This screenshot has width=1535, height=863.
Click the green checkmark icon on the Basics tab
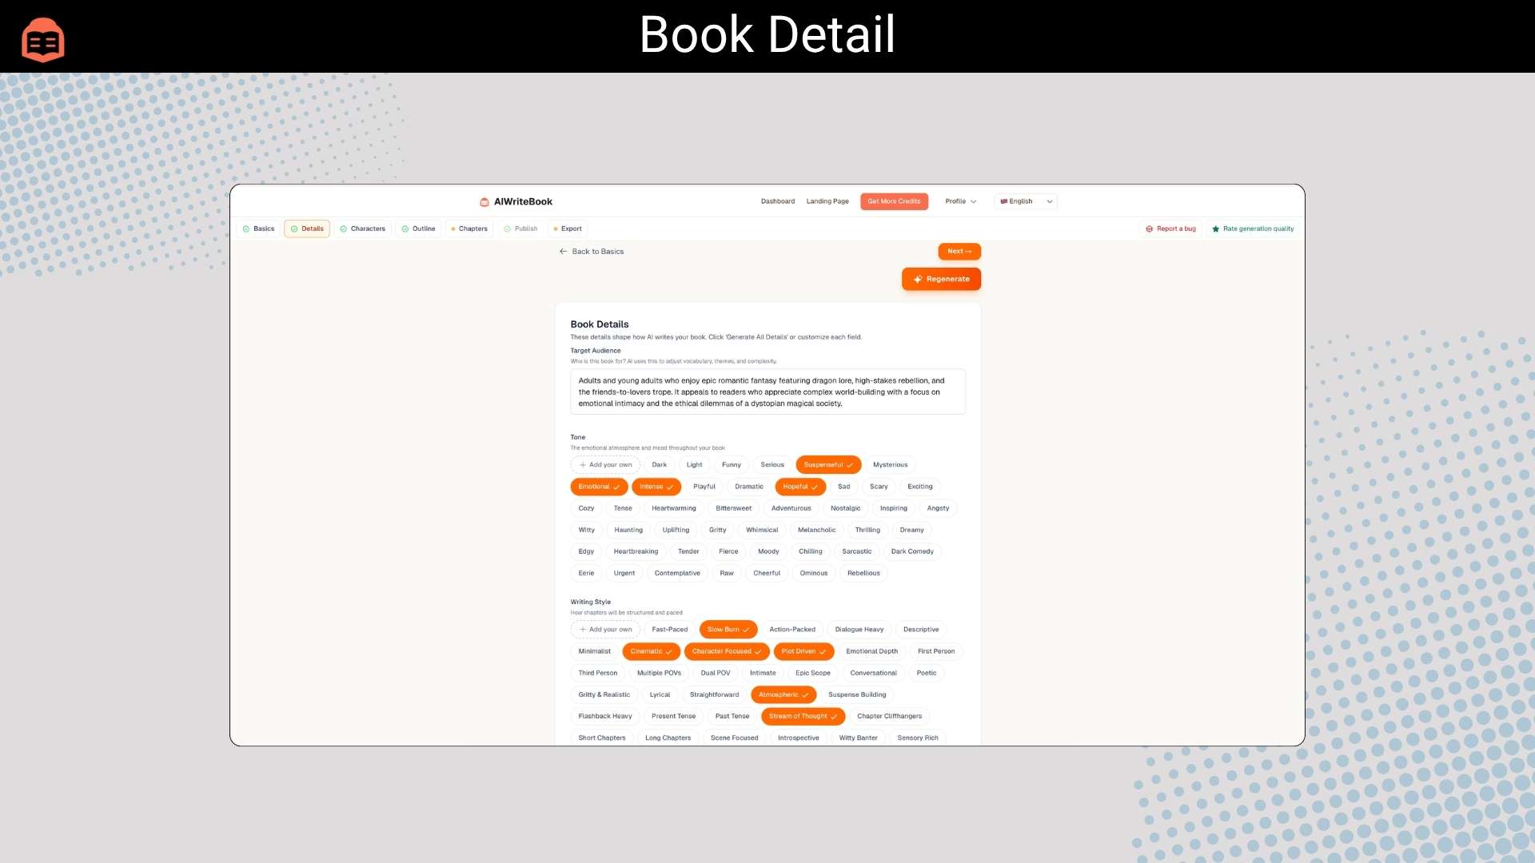[x=246, y=229]
